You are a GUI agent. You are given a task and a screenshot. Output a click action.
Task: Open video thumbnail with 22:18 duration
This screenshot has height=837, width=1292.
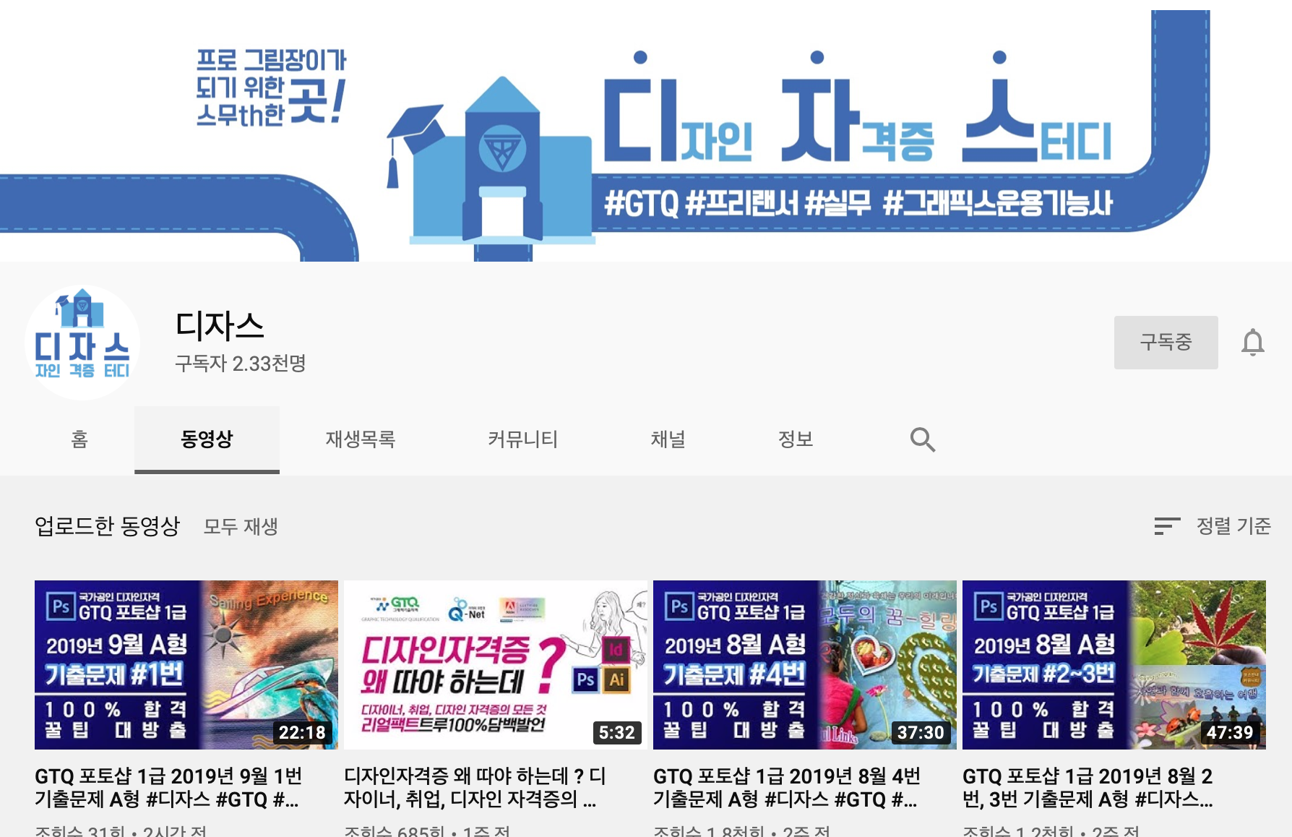click(186, 665)
